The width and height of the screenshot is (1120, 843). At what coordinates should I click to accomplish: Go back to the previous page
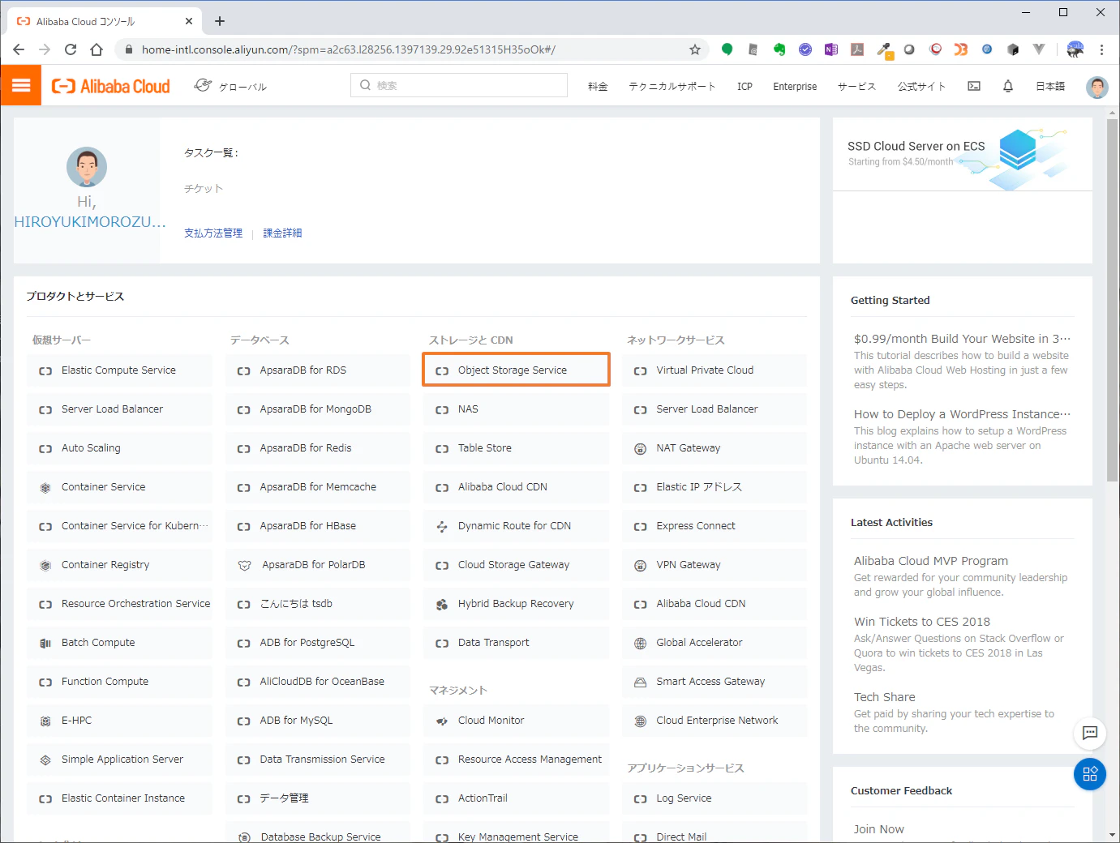click(19, 49)
